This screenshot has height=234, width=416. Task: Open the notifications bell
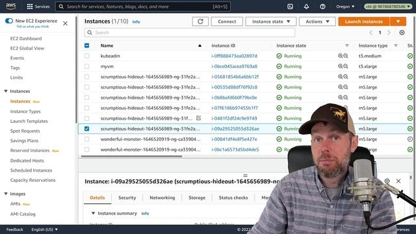coord(306,6)
